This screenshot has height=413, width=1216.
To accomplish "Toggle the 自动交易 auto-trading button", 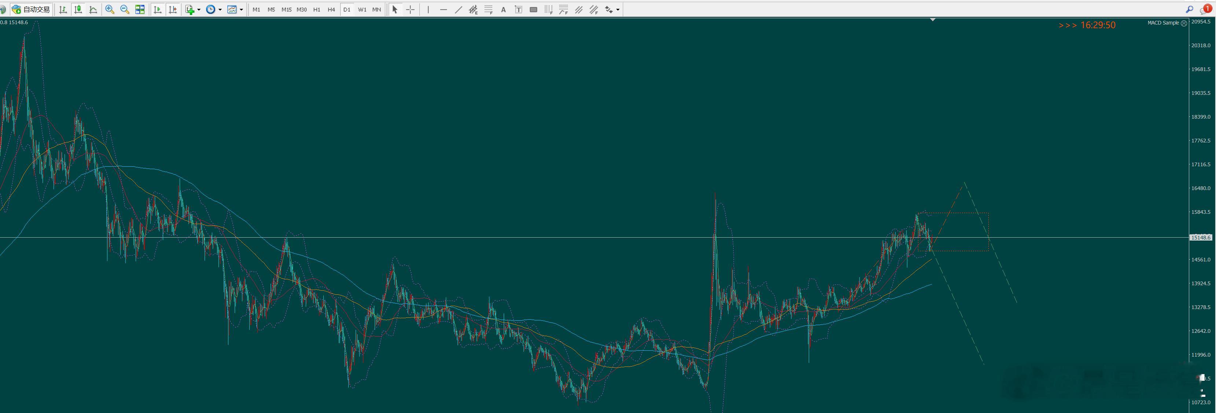I will click(31, 10).
